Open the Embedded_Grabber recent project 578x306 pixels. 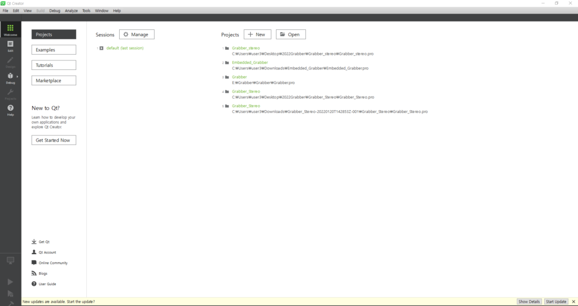249,62
